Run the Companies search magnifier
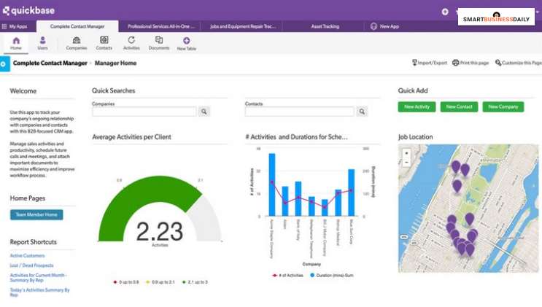The height and width of the screenshot is (307, 542). (204, 112)
